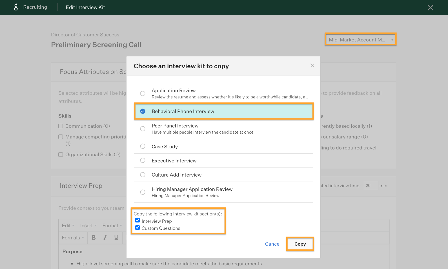Click the 'Interview Prep' section heading

[x=81, y=186]
